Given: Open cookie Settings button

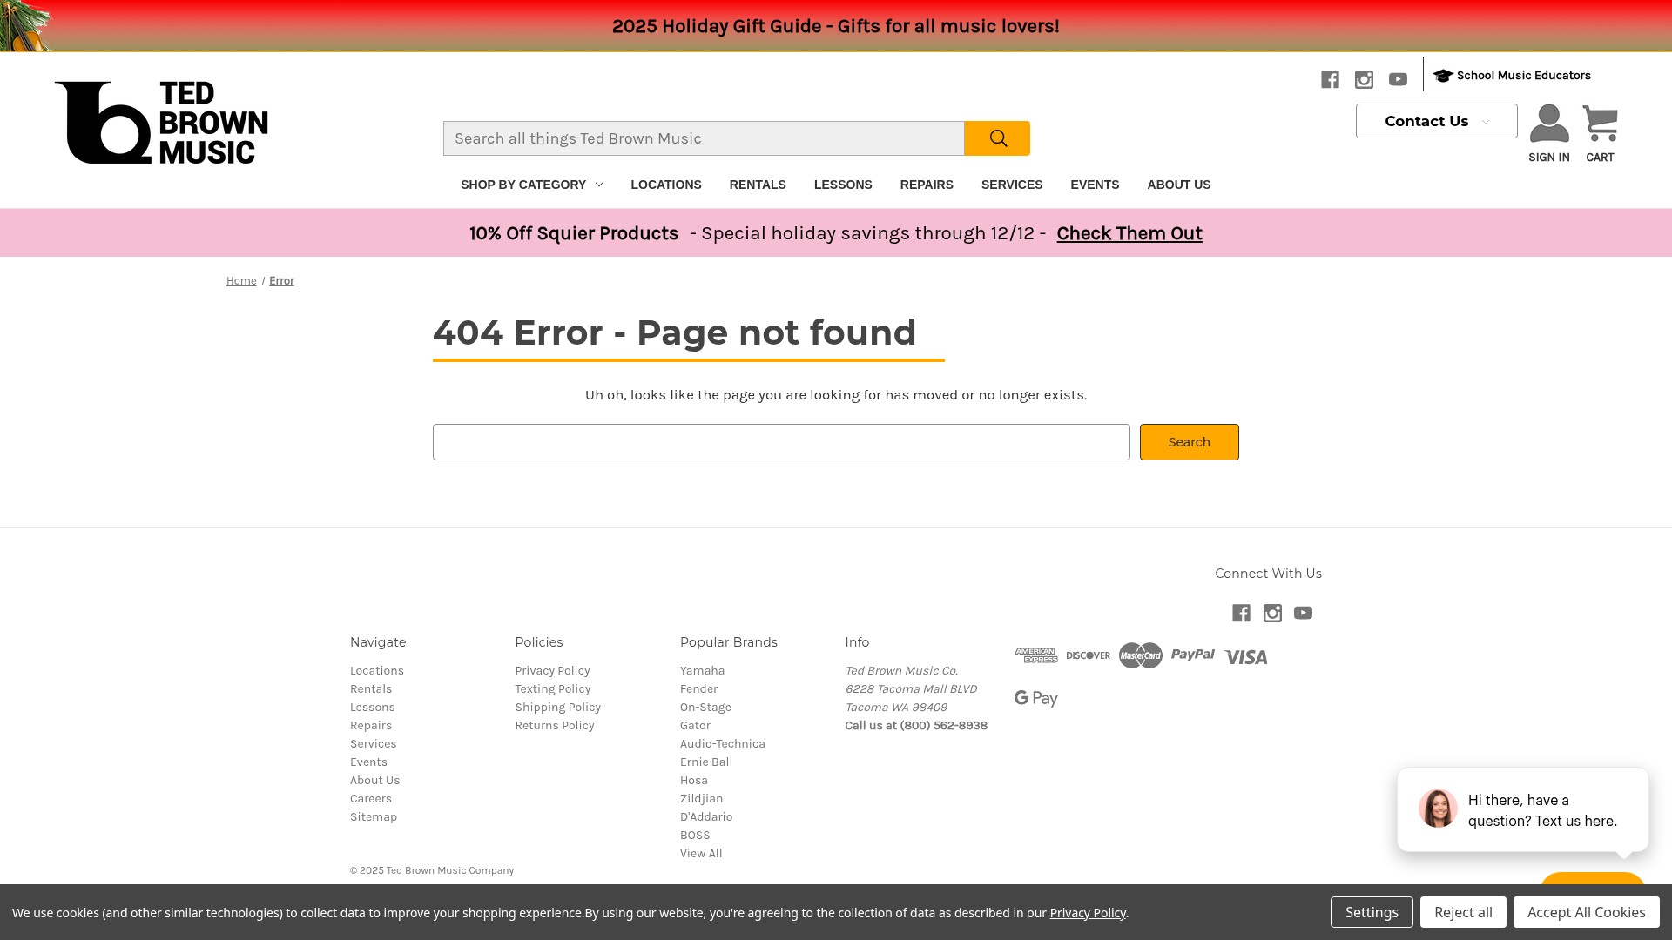Looking at the screenshot, I should pos(1372,912).
